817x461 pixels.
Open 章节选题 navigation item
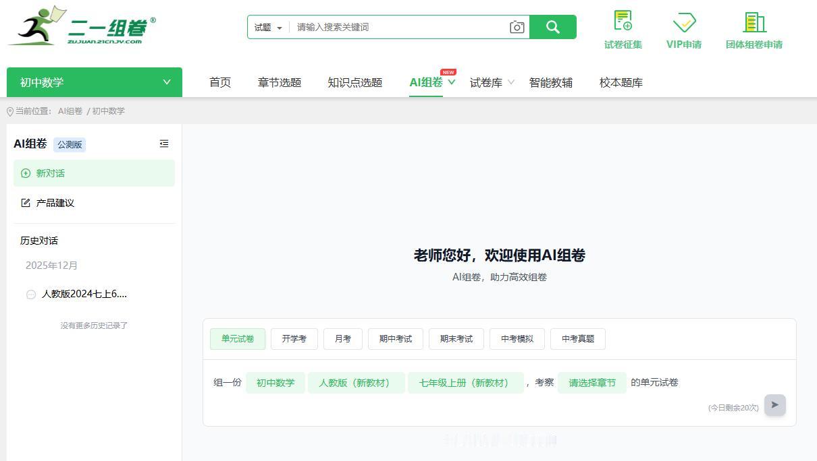click(x=280, y=82)
